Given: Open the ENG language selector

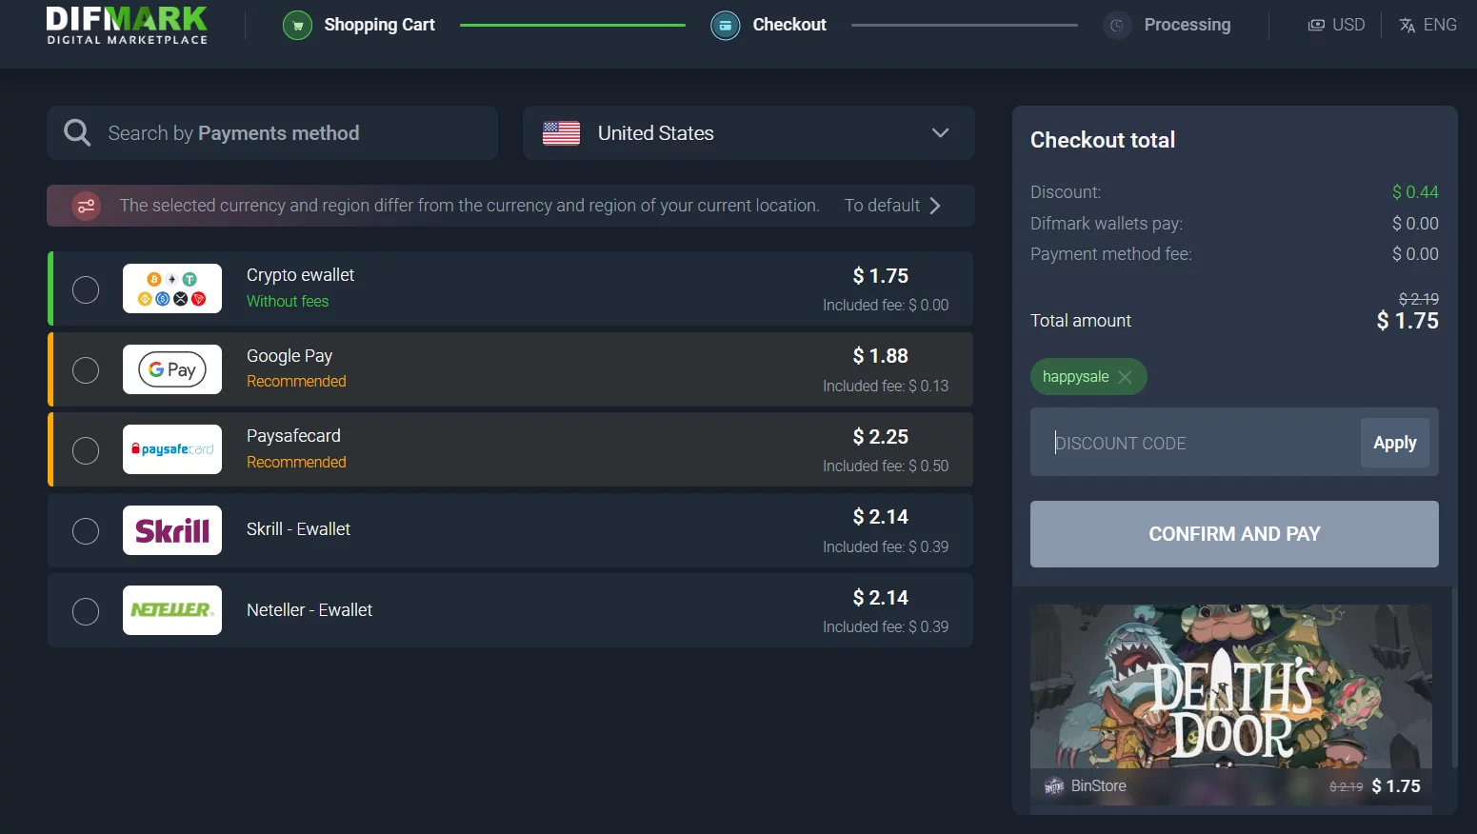Looking at the screenshot, I should tap(1427, 25).
